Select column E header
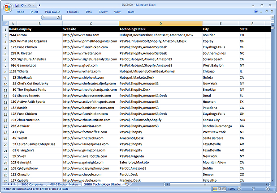This screenshot has height=193, width=277. (x=221, y=23)
